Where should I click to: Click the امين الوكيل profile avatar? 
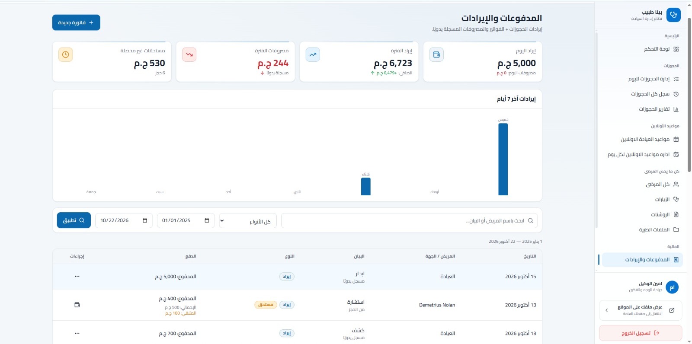pos(672,287)
